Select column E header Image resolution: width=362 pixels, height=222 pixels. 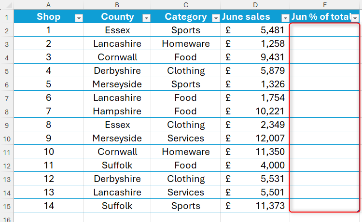(x=325, y=5)
